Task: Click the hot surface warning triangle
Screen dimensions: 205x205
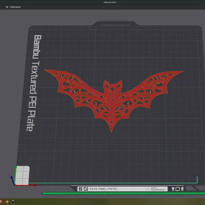Action: 147,189
